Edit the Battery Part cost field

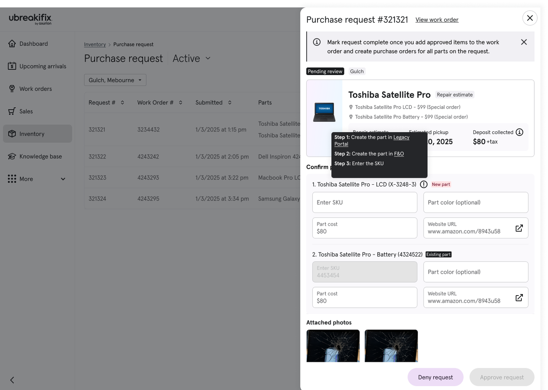pos(365,297)
